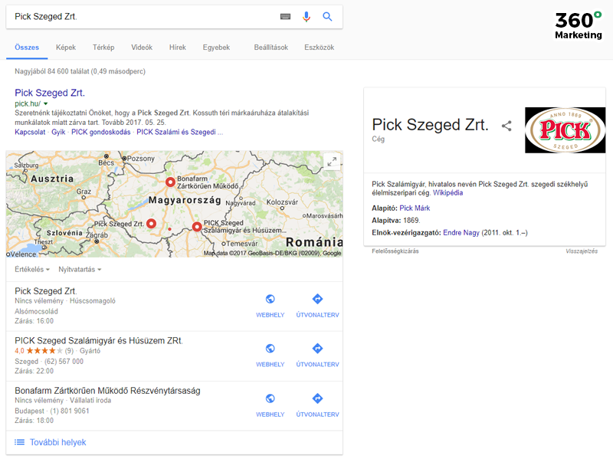
Task: Open website globe icon for Pick Szeged Zrt.
Action: coord(270,299)
